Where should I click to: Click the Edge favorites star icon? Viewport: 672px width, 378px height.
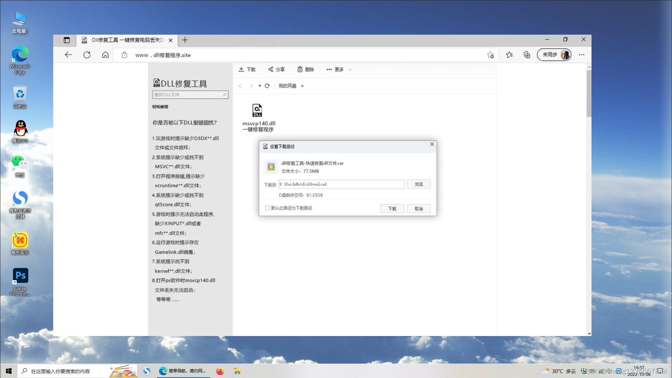[509, 55]
